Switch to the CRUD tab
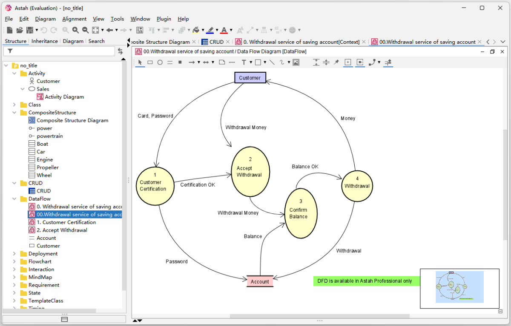This screenshot has width=511, height=326. click(216, 42)
